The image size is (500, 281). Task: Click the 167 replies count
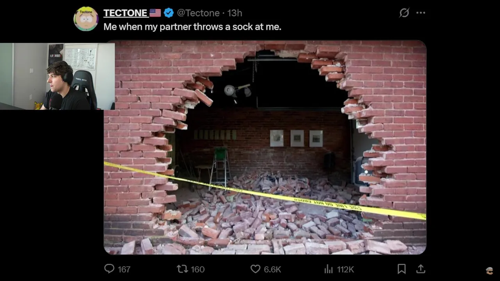pos(124,269)
